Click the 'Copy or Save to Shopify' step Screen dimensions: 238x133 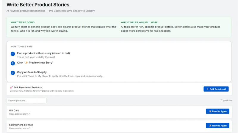point(32,72)
